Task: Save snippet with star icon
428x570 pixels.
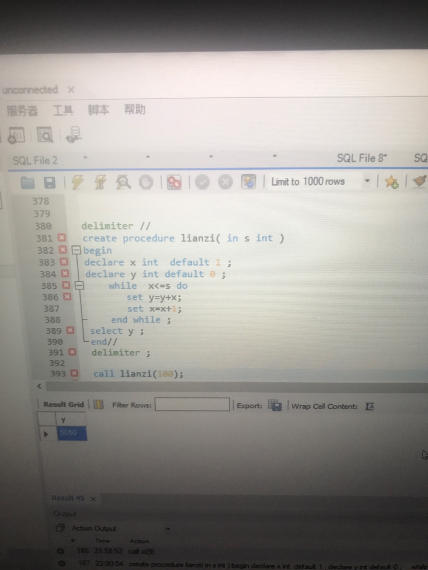Action: (x=392, y=182)
